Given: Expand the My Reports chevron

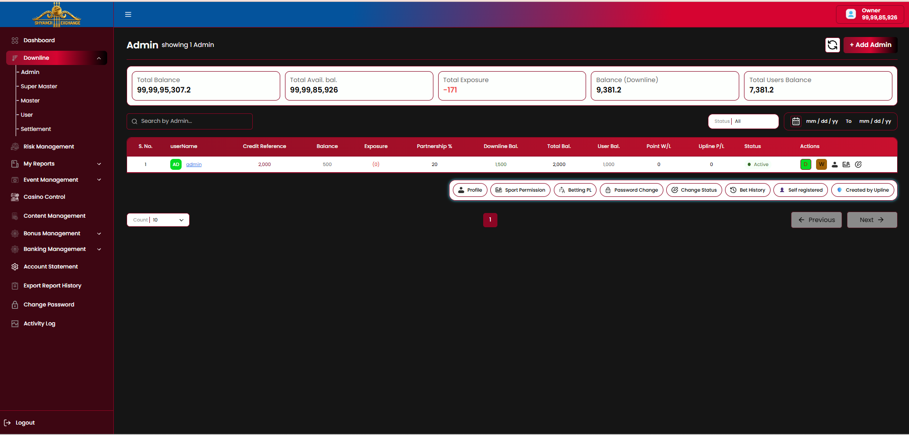Looking at the screenshot, I should 99,164.
